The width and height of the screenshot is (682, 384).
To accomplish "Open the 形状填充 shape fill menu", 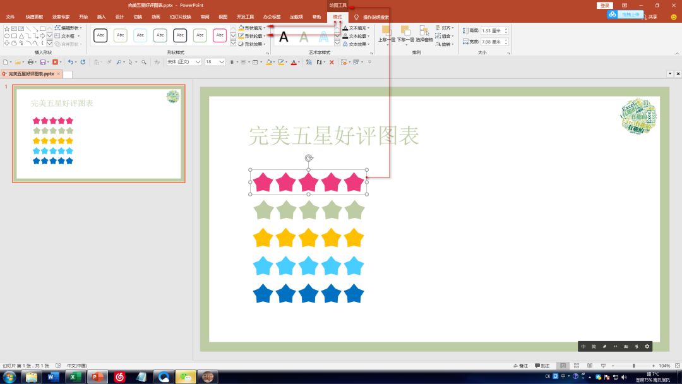I will [253, 28].
